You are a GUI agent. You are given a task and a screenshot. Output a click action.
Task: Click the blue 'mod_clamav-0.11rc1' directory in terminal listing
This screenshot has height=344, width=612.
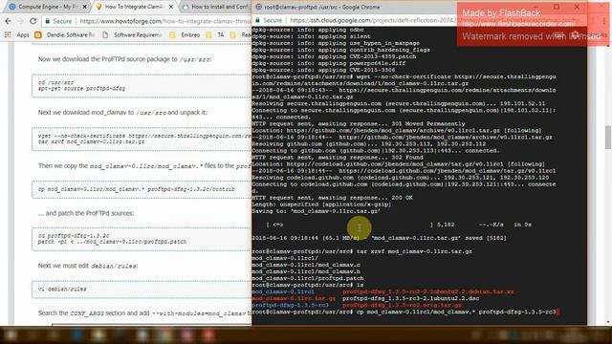(x=283, y=291)
